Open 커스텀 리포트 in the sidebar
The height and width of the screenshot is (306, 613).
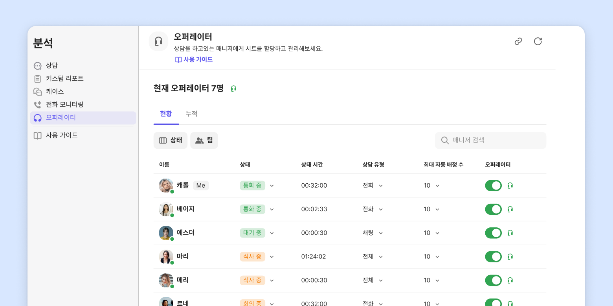coord(64,79)
